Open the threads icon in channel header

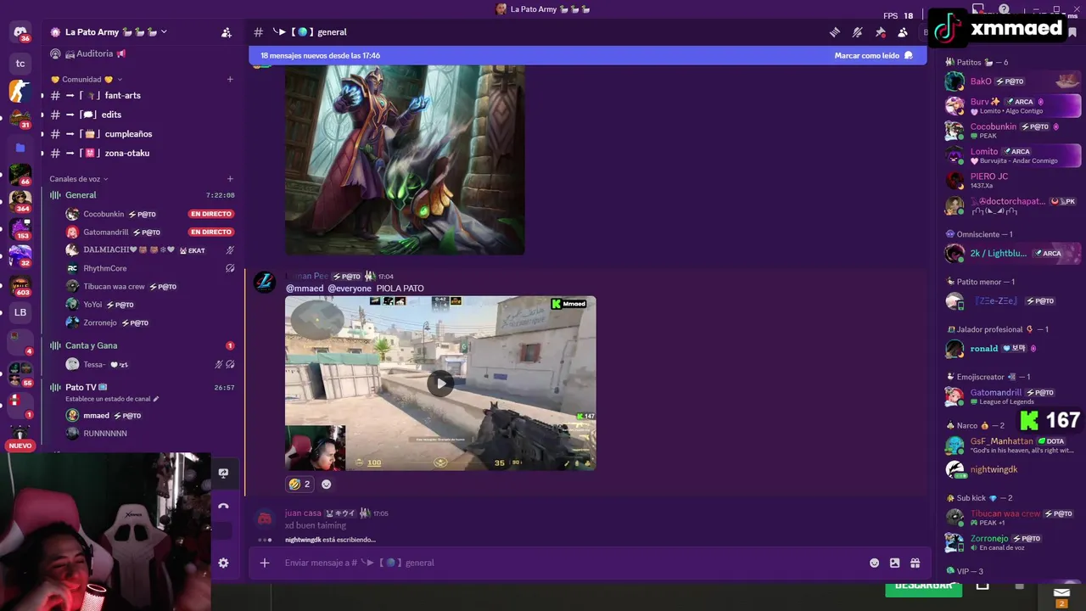[835, 32]
